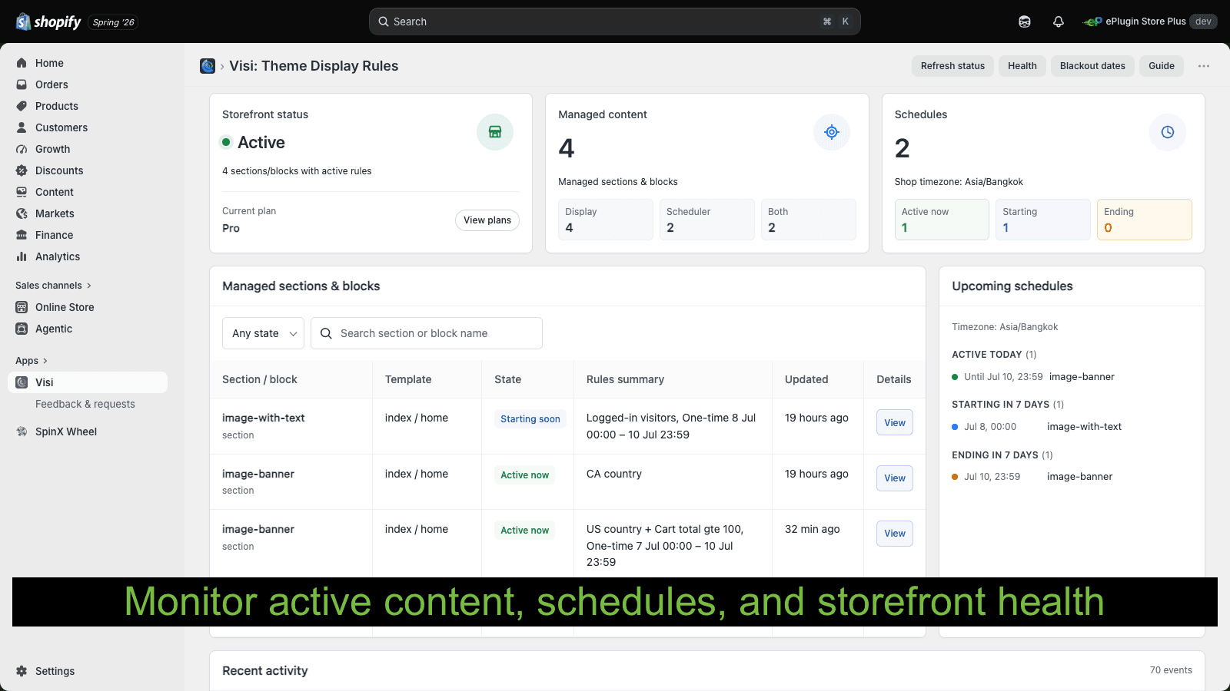This screenshot has width=1230, height=691.
Task: Click the Updated column header
Action: (x=806, y=379)
